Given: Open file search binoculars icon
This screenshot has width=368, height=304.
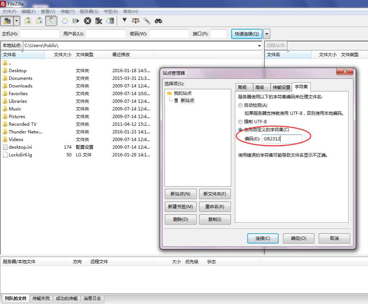Looking at the screenshot, I should tap(158, 21).
